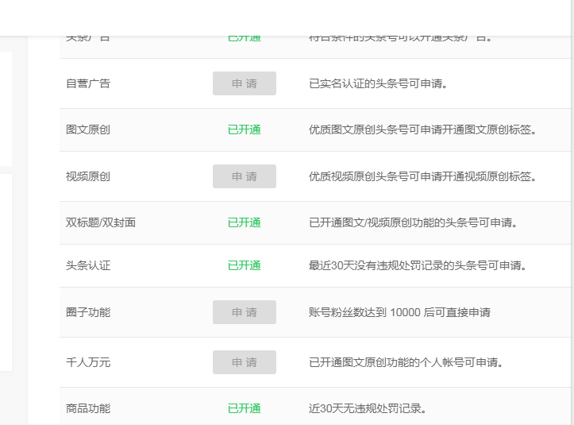Click 已开通 status in 双标题/双封面 row
Image resolution: width=574 pixels, height=425 pixels.
[245, 222]
